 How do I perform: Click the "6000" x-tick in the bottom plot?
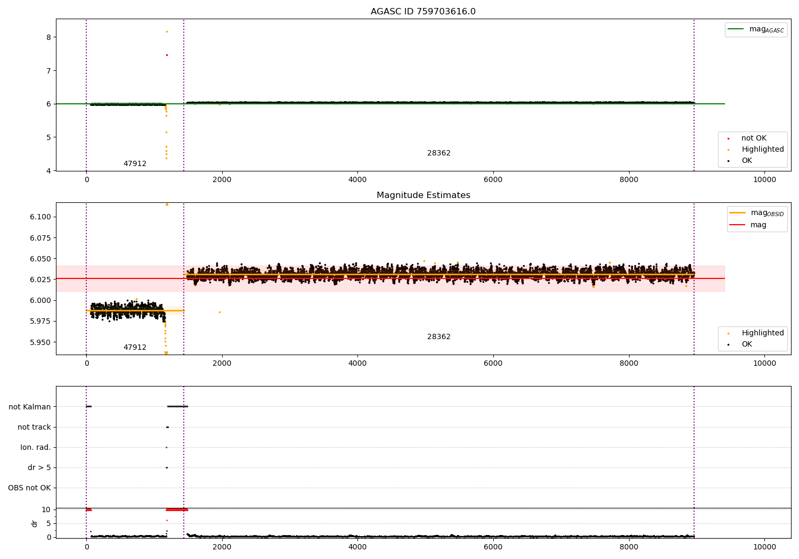tap(493, 547)
